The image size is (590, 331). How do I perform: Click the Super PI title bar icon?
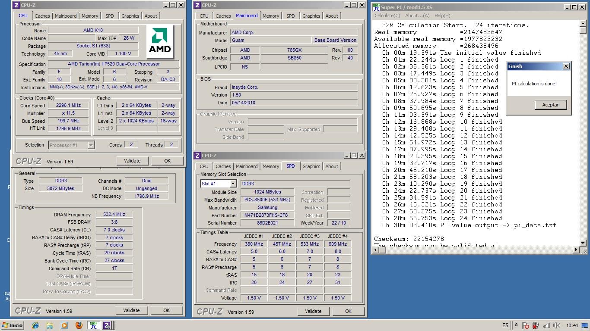376,7
